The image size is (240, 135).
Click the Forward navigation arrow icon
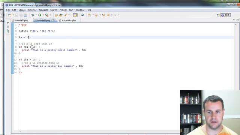coord(115,15)
